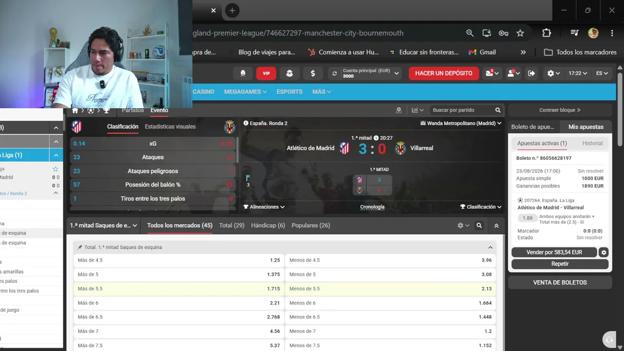
Task: Open the bar chart statistics dropdown
Action: [x=417, y=110]
